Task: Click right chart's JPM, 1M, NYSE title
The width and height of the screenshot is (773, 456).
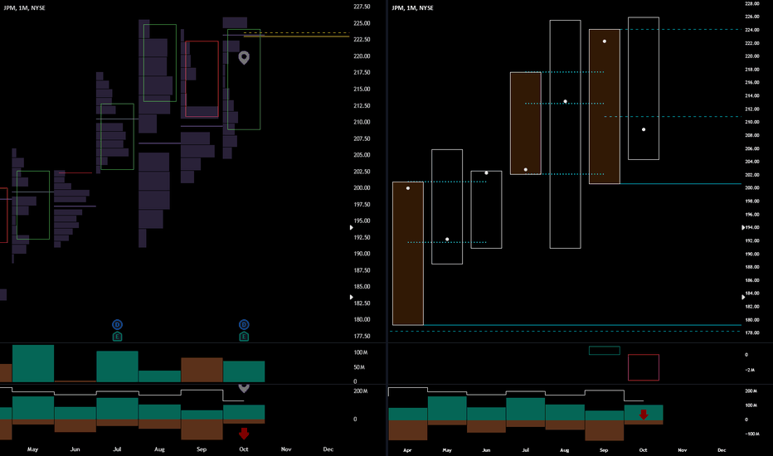Action: tap(413, 8)
